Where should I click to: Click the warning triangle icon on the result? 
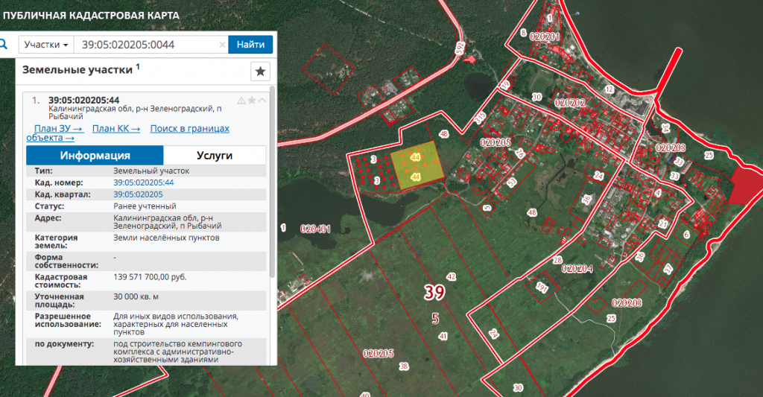tap(241, 101)
